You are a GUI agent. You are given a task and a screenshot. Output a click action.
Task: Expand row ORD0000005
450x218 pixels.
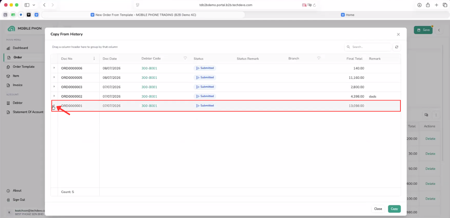pos(54,77)
